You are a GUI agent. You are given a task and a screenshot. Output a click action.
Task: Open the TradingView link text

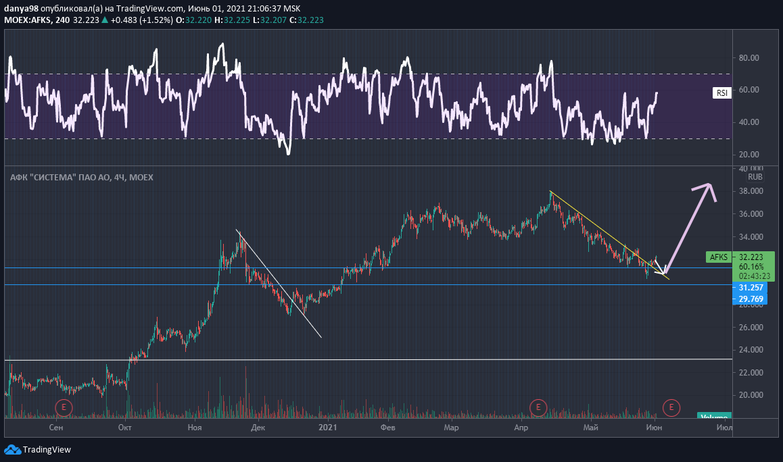point(47,450)
